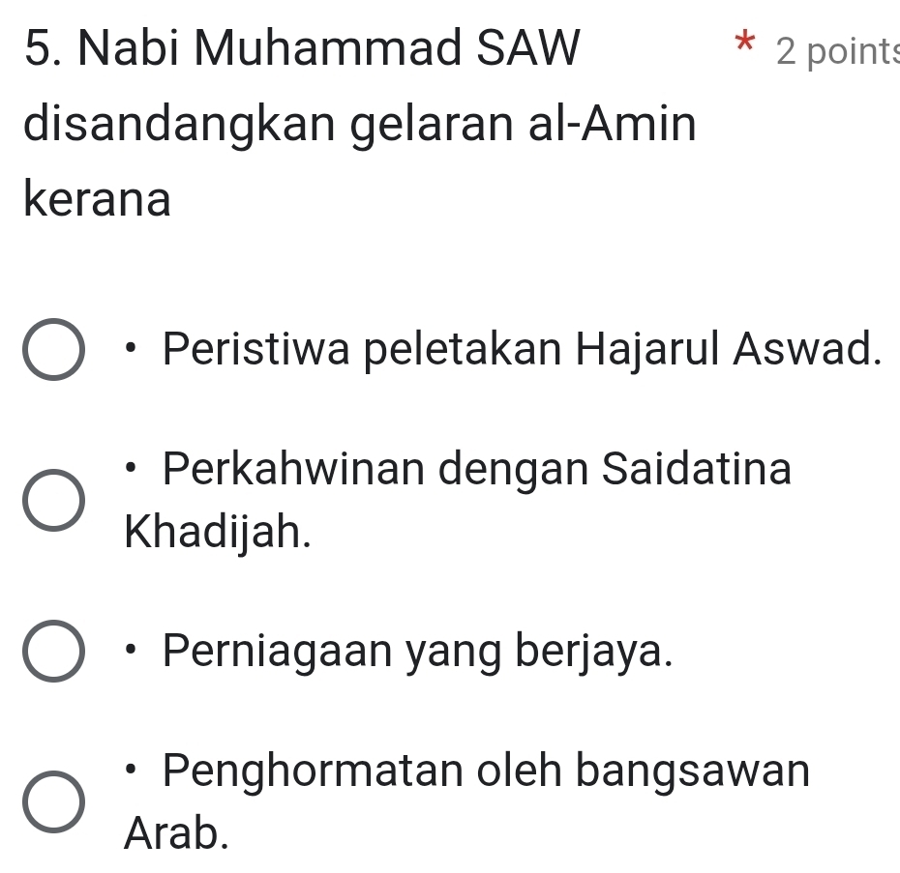This screenshot has height=873, width=900.
Task: Click the word 'kerana' in the question
Action: click(97, 201)
